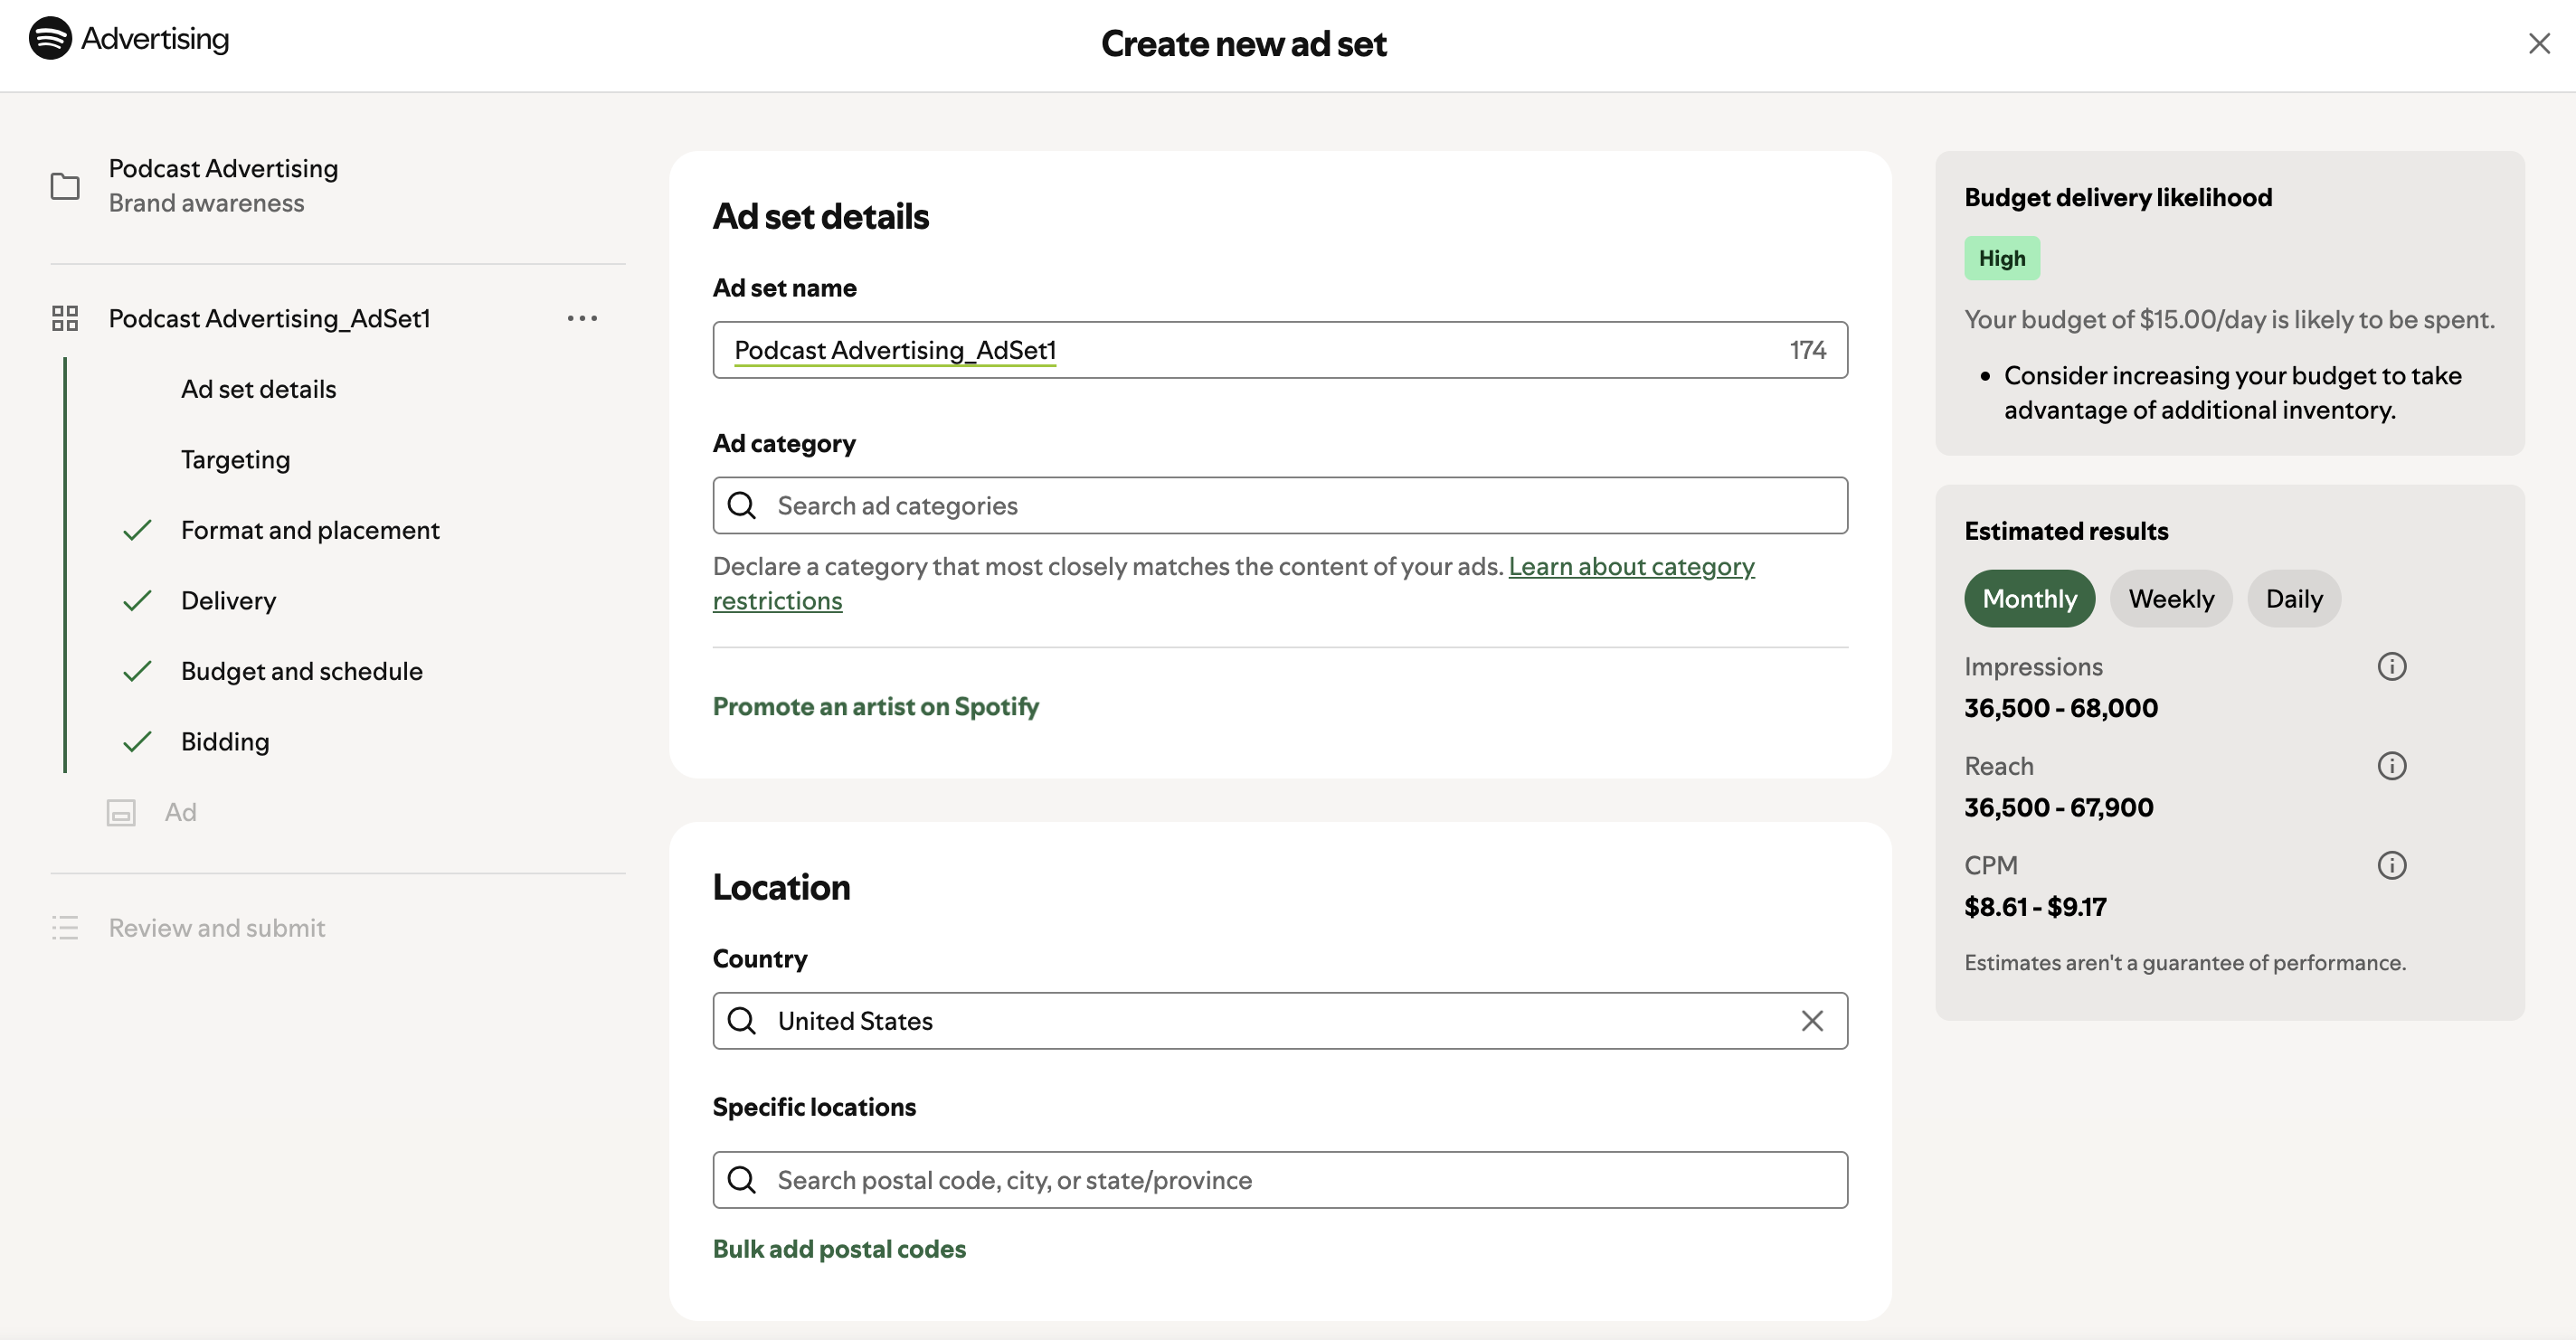This screenshot has width=2576, height=1340.
Task: Switch estimated results to Daily
Action: tap(2294, 598)
